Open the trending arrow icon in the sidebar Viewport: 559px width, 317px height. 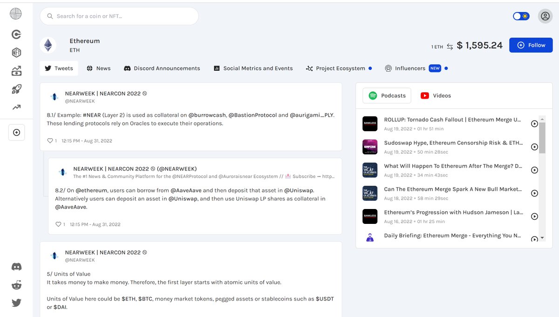[x=16, y=107]
